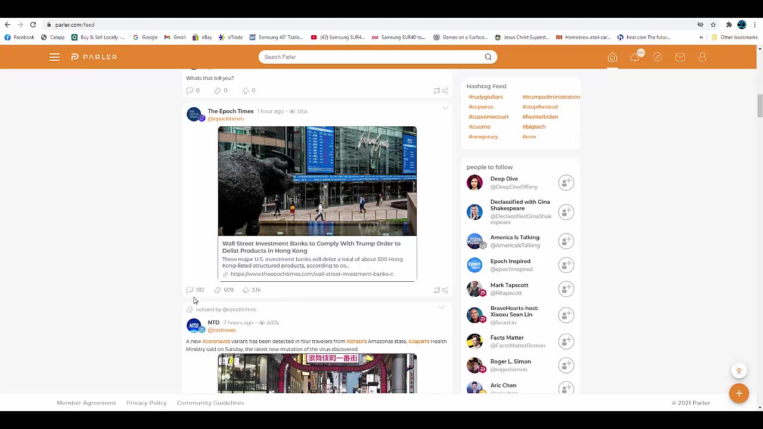This screenshot has width=763, height=429.
Task: Bookmark this page with star icon
Action: (x=713, y=24)
